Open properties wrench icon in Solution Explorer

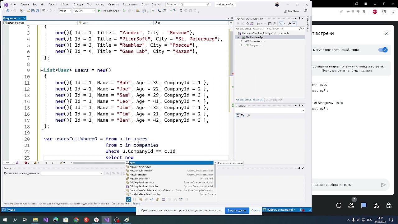coord(290,24)
